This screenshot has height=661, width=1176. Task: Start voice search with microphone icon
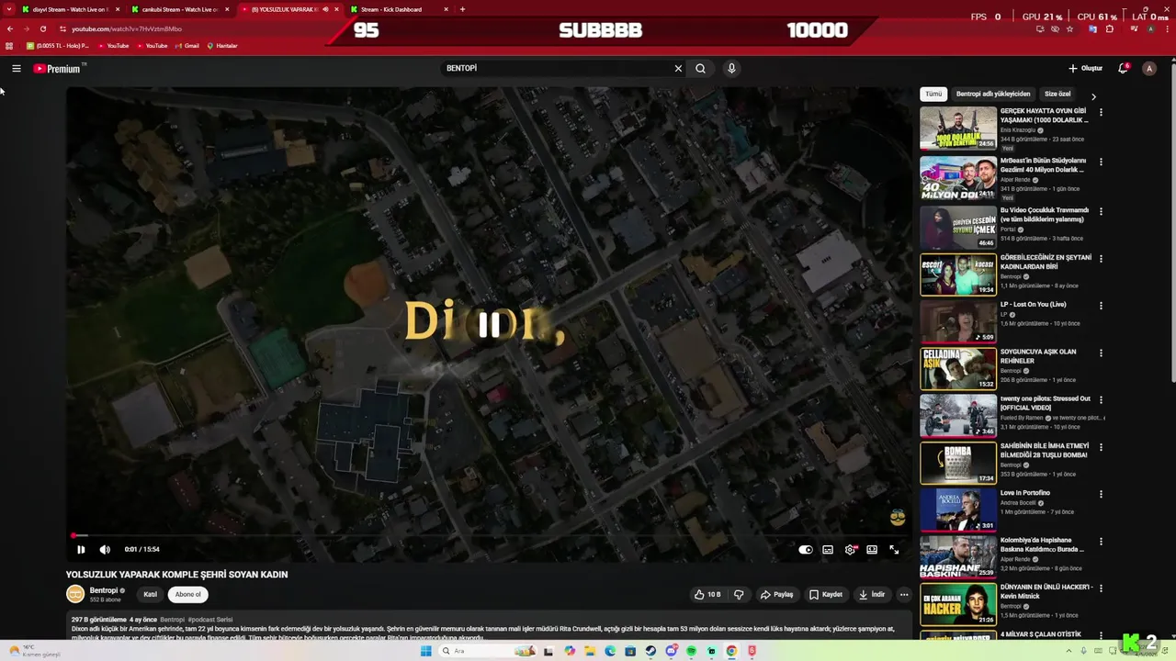pos(731,68)
